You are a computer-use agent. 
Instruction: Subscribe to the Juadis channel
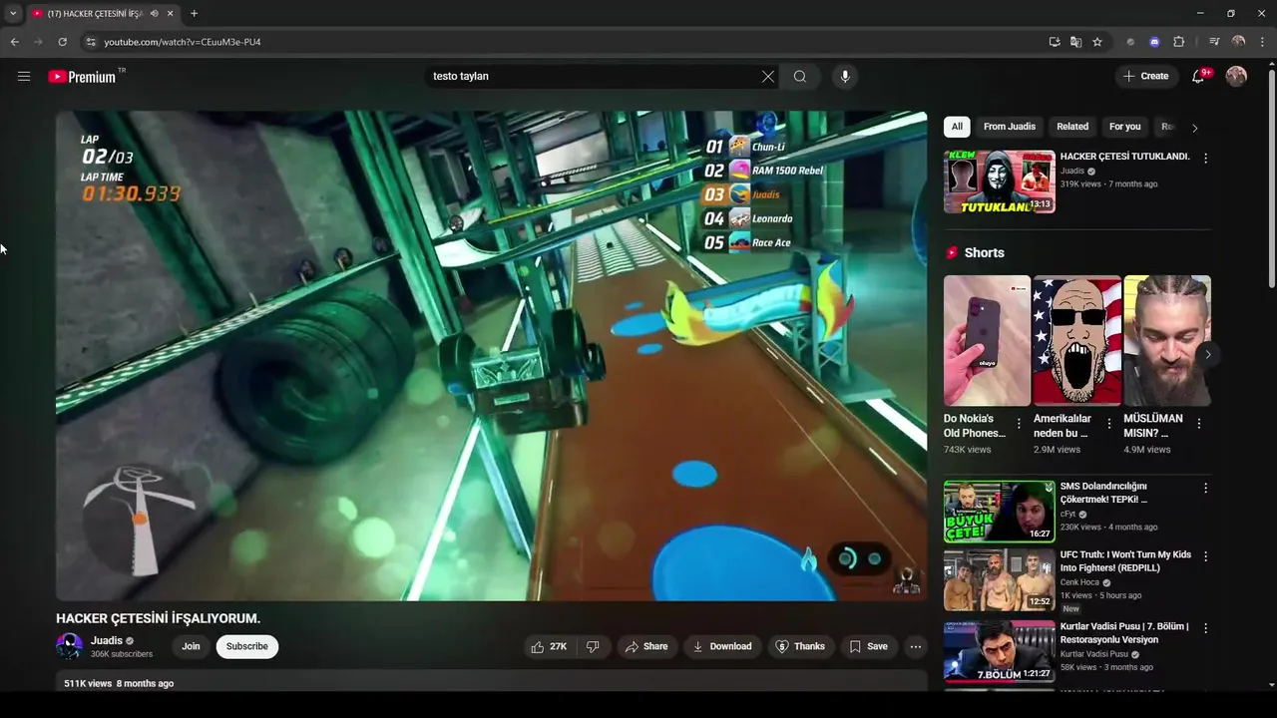tap(246, 646)
